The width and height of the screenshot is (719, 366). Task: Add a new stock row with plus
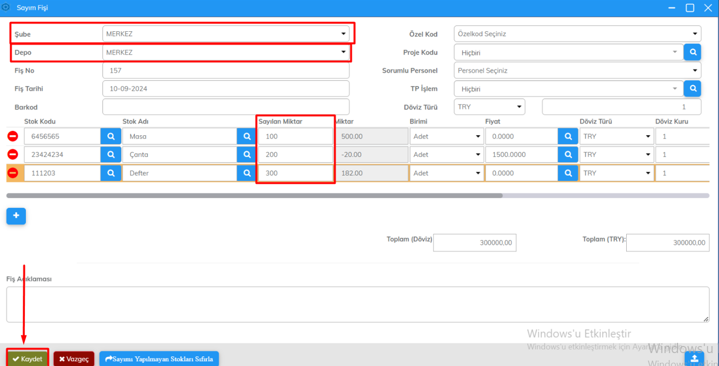coord(16,216)
